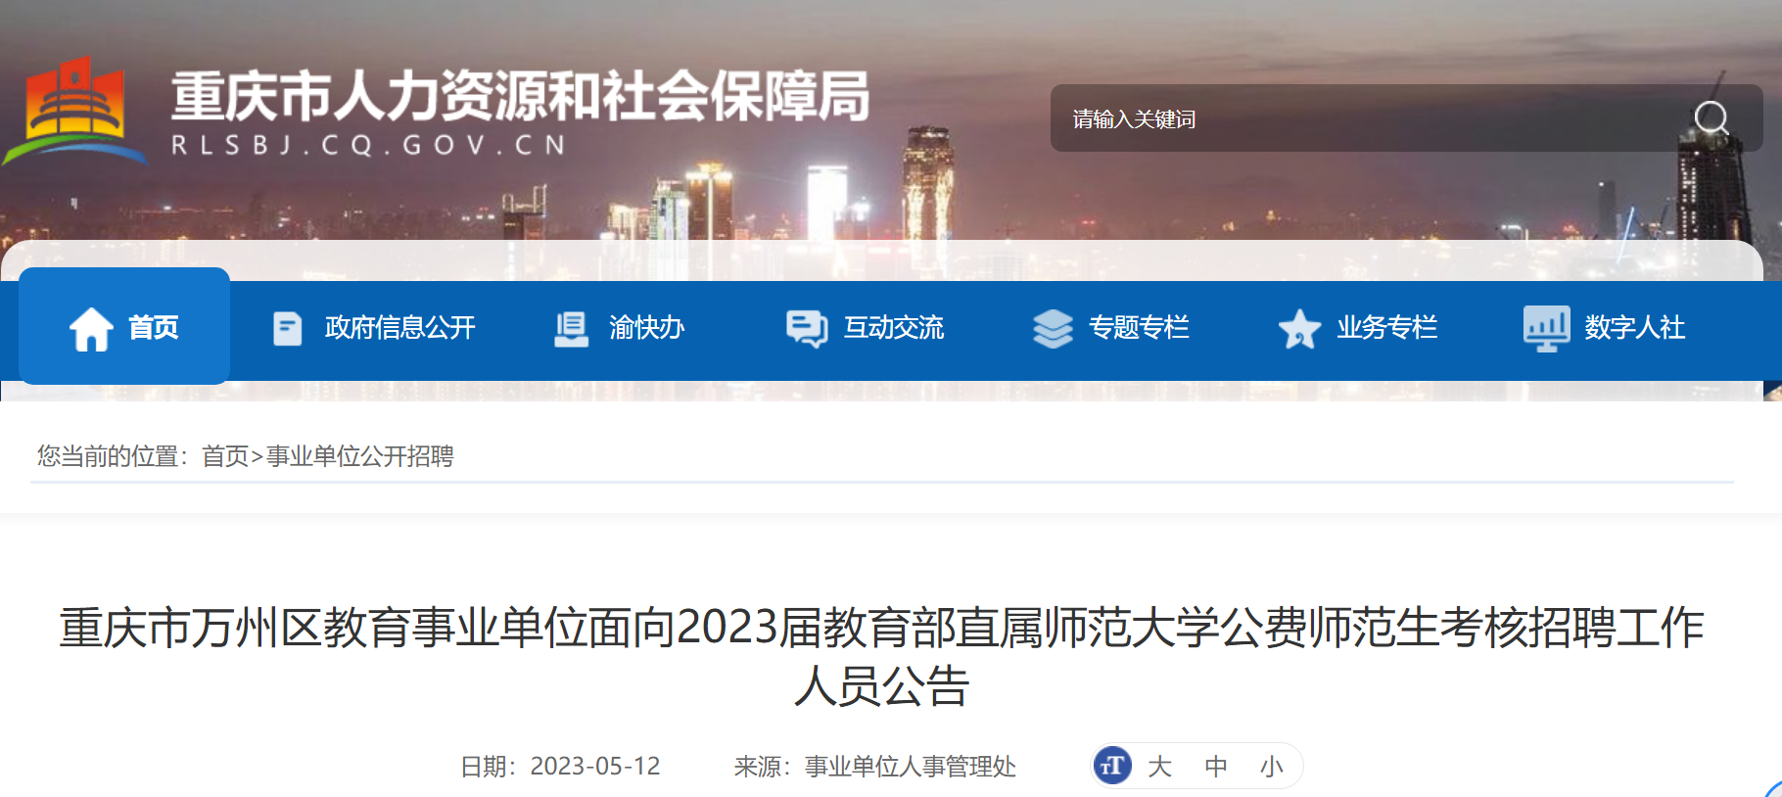Click the font size T icon
Viewport: 1782px width, 797px height.
coord(1112,766)
